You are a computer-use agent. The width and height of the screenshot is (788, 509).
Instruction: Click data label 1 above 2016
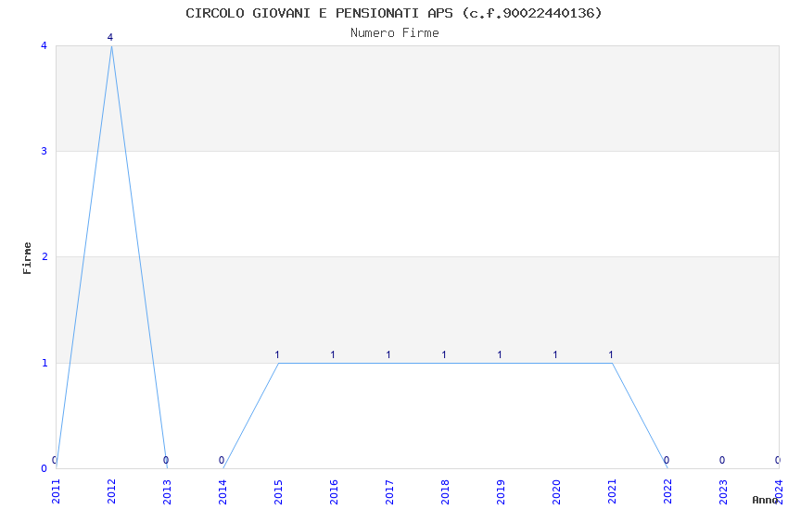pos(333,354)
